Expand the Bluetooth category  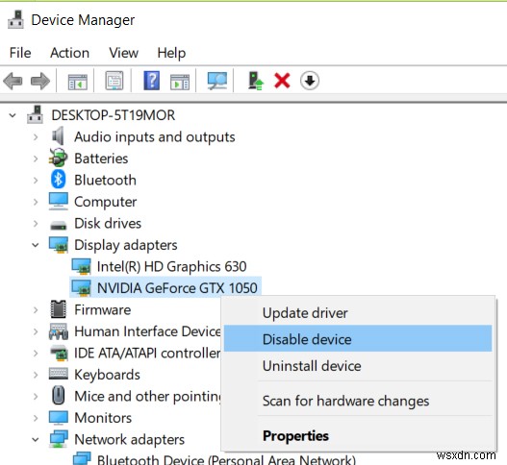point(36,181)
